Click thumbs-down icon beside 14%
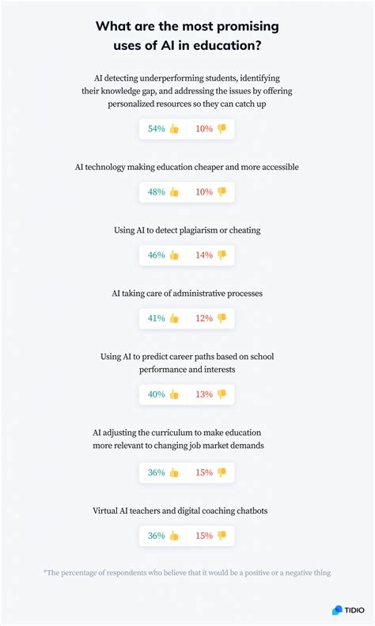 click(x=222, y=255)
